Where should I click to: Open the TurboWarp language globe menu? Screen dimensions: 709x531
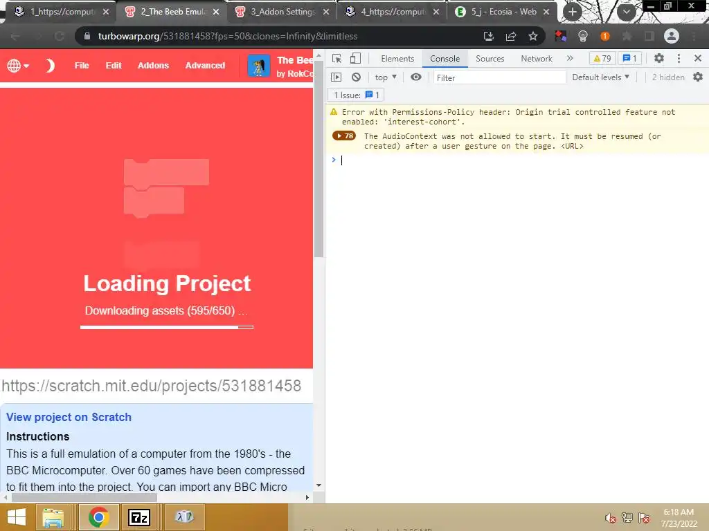pos(17,66)
